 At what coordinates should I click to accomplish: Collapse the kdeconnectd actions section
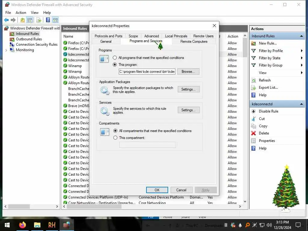(x=301, y=104)
